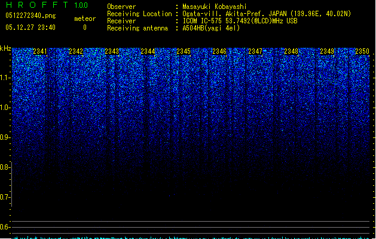
Task: Click the Ogata-vill. Akita-Pref. JAPAN location text
Action: pyautogui.click(x=267, y=14)
